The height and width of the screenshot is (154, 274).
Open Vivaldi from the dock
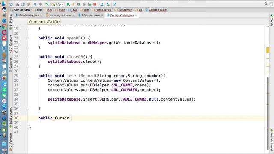(4, 38)
